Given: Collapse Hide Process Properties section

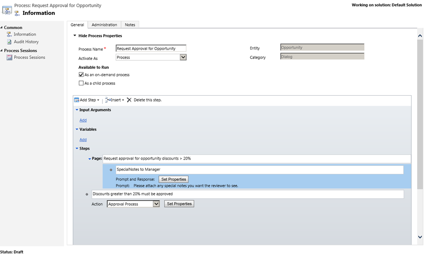Looking at the screenshot, I should (75, 35).
